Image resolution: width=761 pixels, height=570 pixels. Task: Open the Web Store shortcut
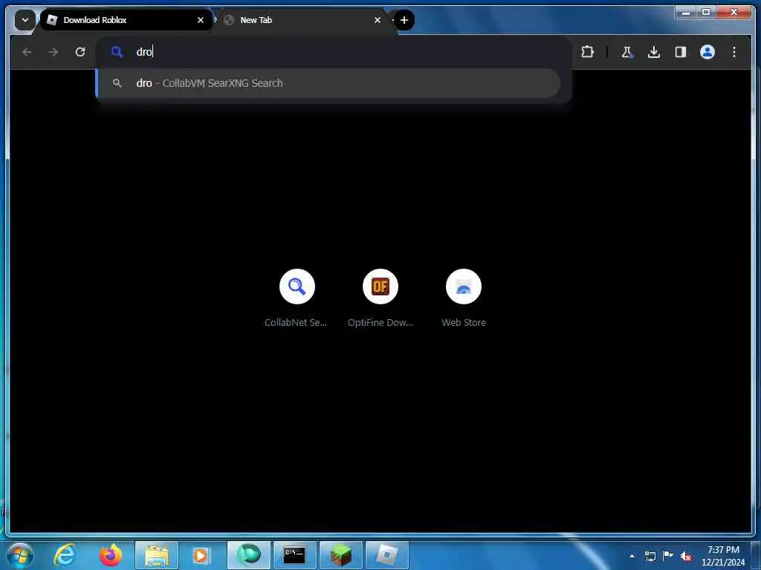coord(464,286)
